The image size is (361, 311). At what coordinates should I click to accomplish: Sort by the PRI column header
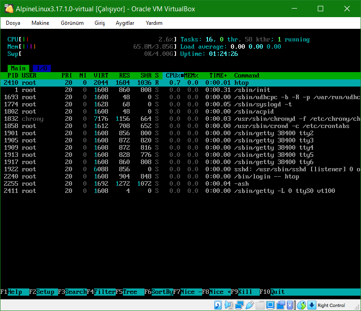point(67,75)
